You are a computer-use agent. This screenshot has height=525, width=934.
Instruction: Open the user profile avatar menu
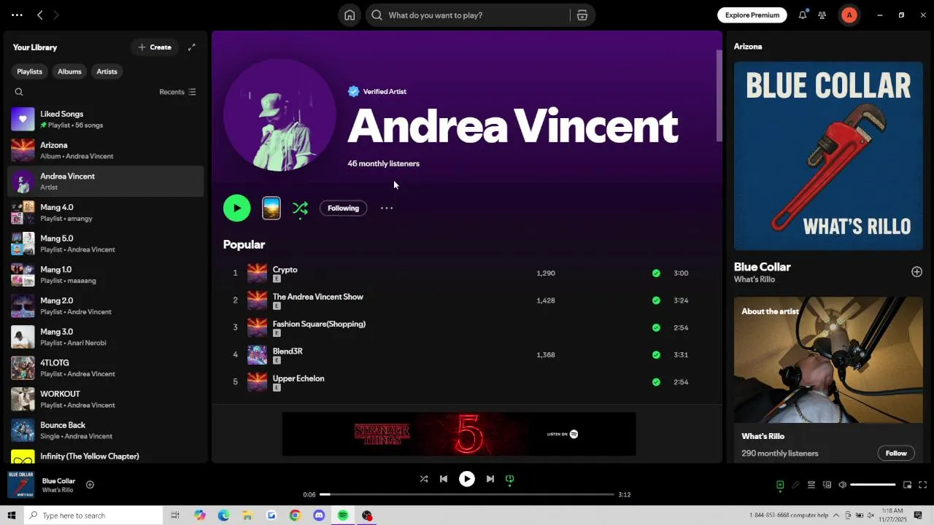[x=849, y=15]
